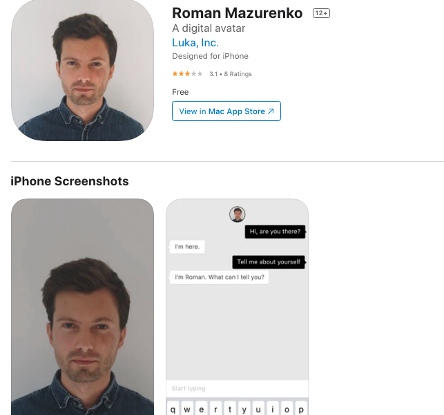
Task: Open the Luka, Inc. developer link
Action: point(195,43)
